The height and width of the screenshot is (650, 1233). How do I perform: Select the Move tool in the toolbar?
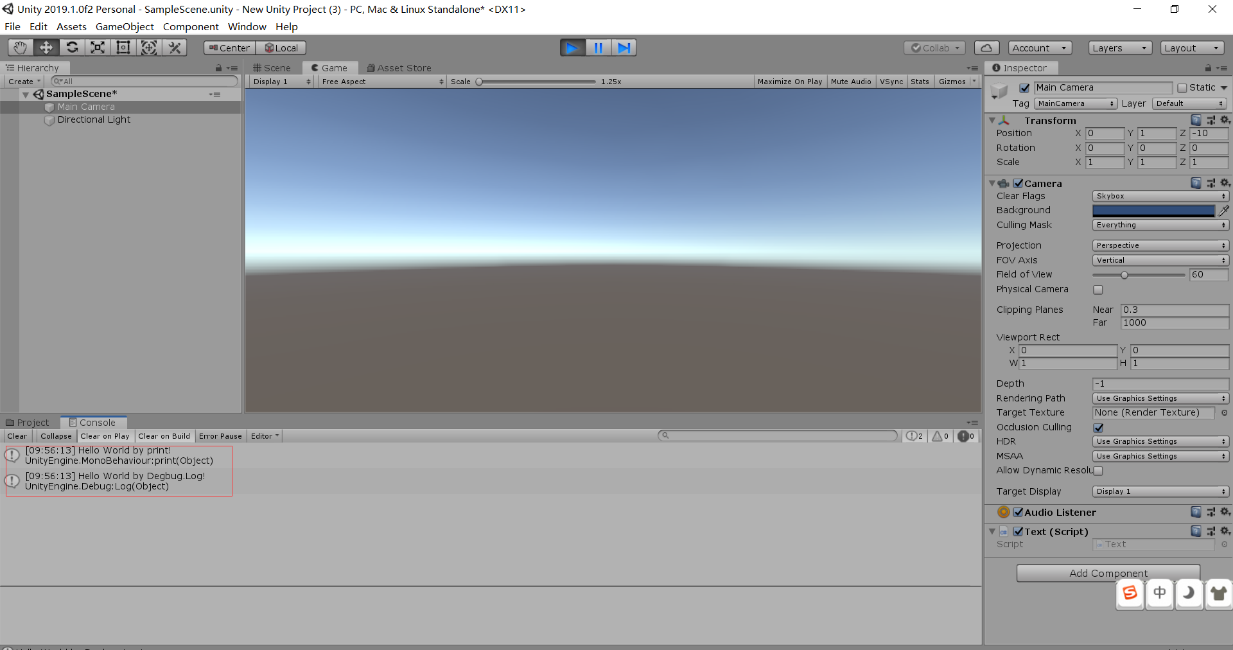point(45,47)
